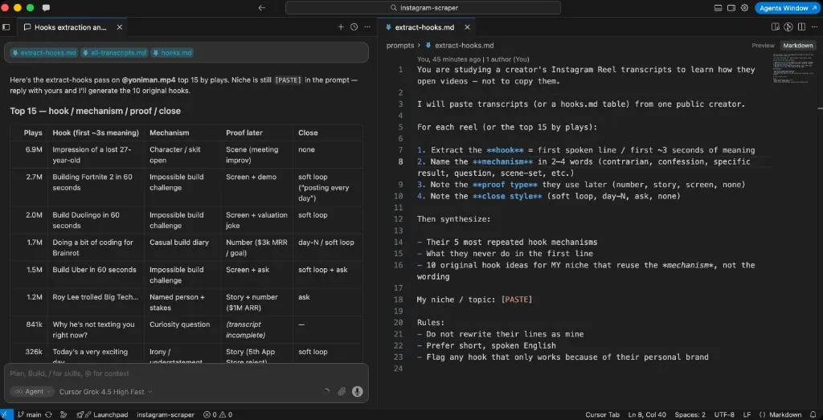Change encoding via UTF-8
The width and height of the screenshot is (823, 420).
tap(724, 414)
